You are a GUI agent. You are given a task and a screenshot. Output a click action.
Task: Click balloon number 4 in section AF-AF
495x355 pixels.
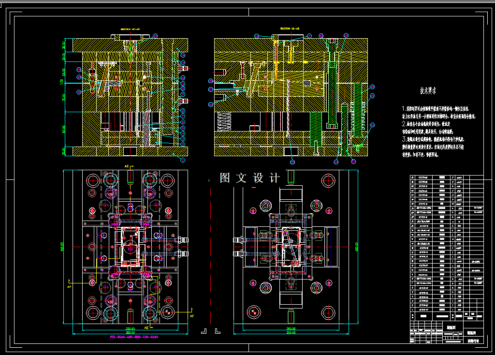(183, 133)
